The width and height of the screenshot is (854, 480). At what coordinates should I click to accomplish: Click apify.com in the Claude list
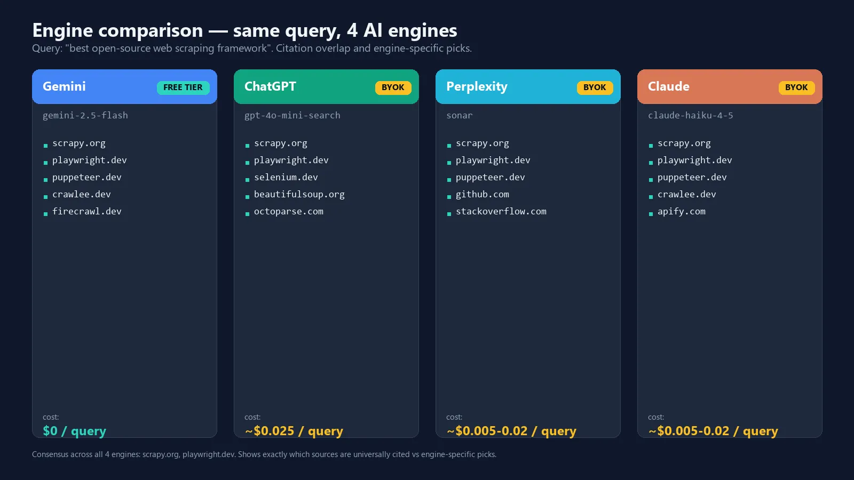pyautogui.click(x=682, y=211)
